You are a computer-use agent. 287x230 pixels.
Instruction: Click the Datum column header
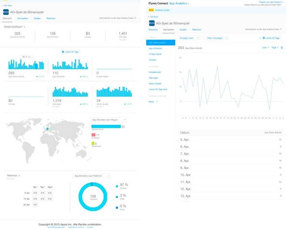pos(185,132)
